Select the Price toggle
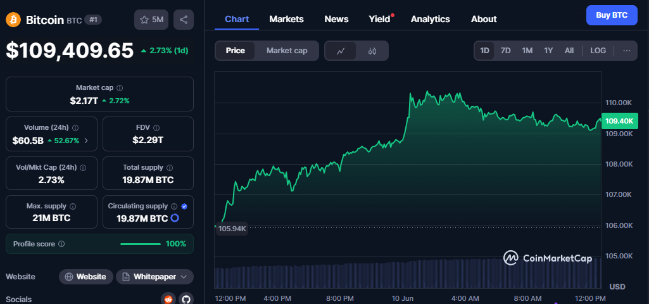This screenshot has width=649, height=304. tap(235, 51)
